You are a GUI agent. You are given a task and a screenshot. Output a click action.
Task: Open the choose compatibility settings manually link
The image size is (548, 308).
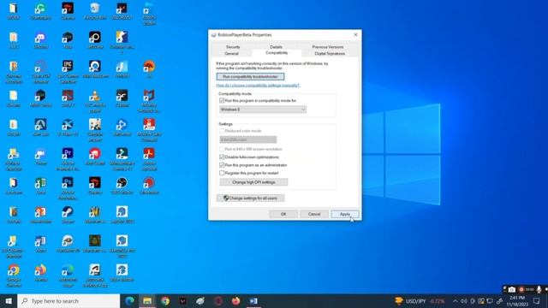click(258, 86)
